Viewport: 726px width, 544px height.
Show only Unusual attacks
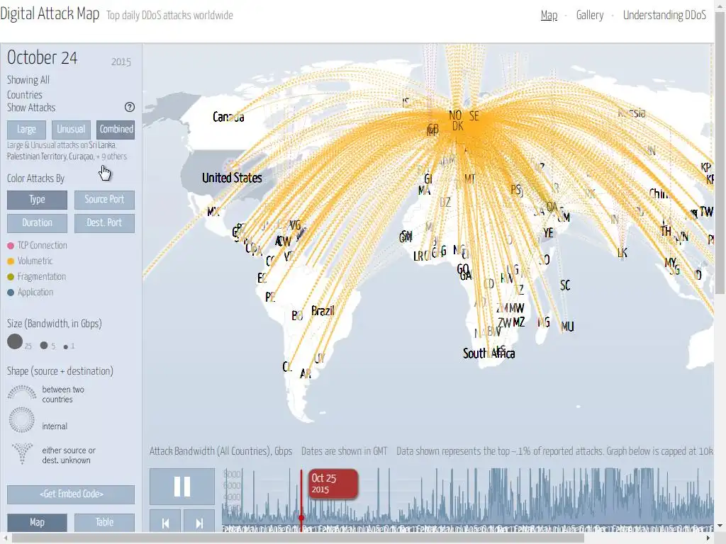(x=71, y=130)
